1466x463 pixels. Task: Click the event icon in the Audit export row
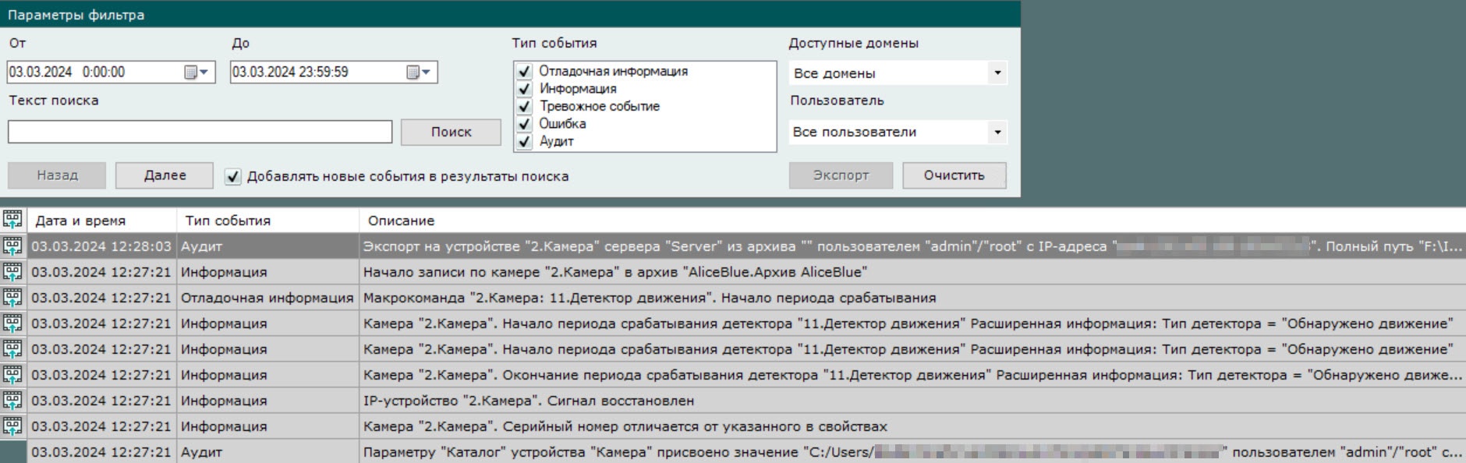(12, 246)
